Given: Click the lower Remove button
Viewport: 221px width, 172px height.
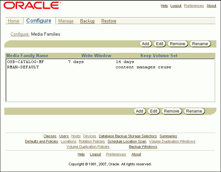Looking at the screenshot, I should (x=172, y=111).
